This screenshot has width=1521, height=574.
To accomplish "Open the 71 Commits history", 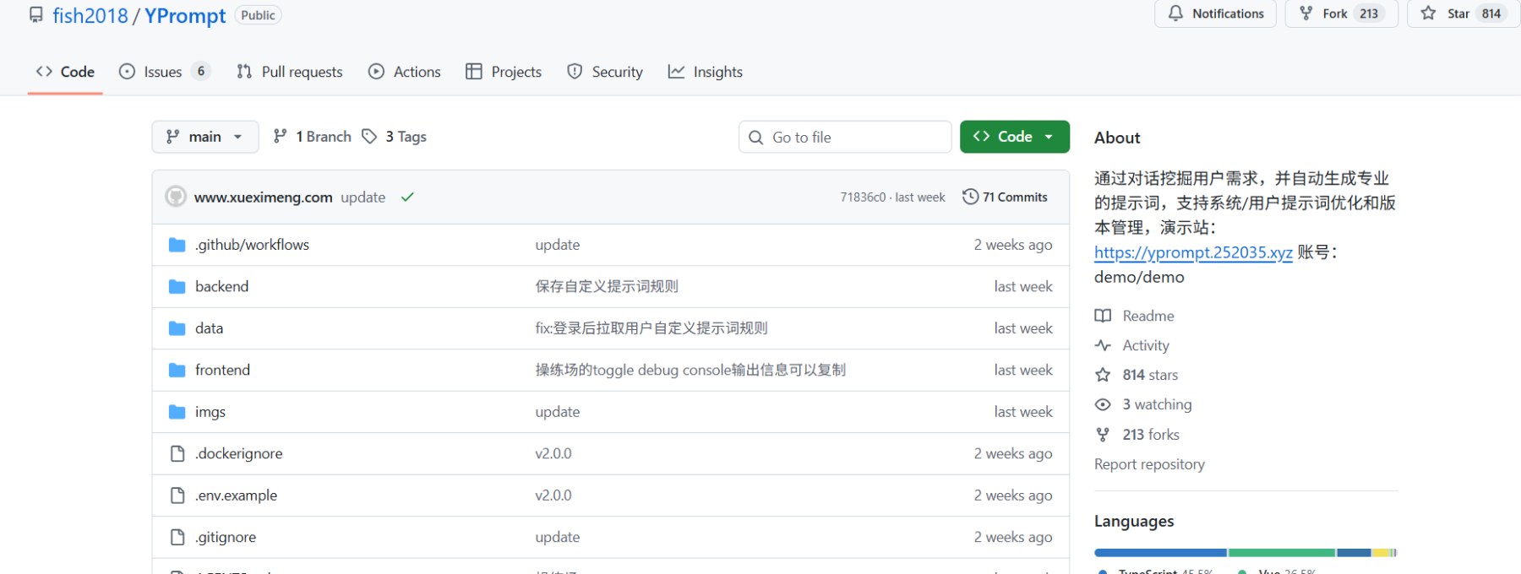I will click(1005, 198).
